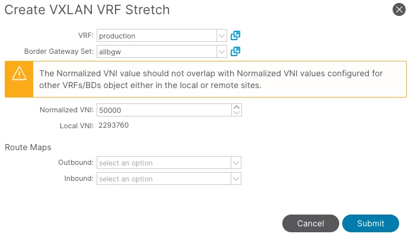The height and width of the screenshot is (237, 411).
Task: Click the VRF field showing production
Action: 157,35
